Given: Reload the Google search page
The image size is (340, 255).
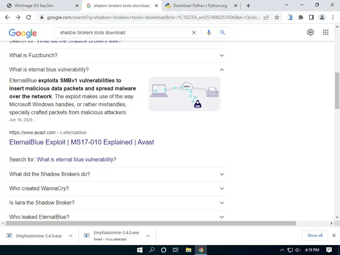Looking at the screenshot, I should coord(29,17).
